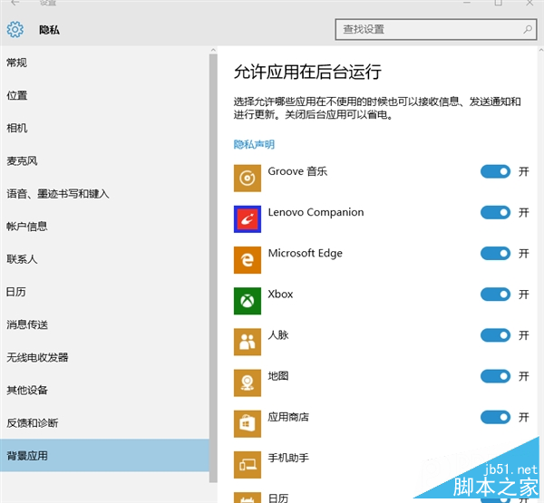Open the 常规 privacy section
Viewport: 544px width, 503px height.
pyautogui.click(x=104, y=63)
